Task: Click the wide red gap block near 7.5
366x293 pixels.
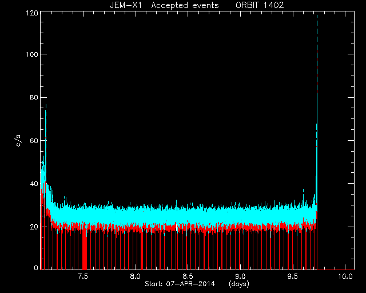Action: tap(85, 250)
